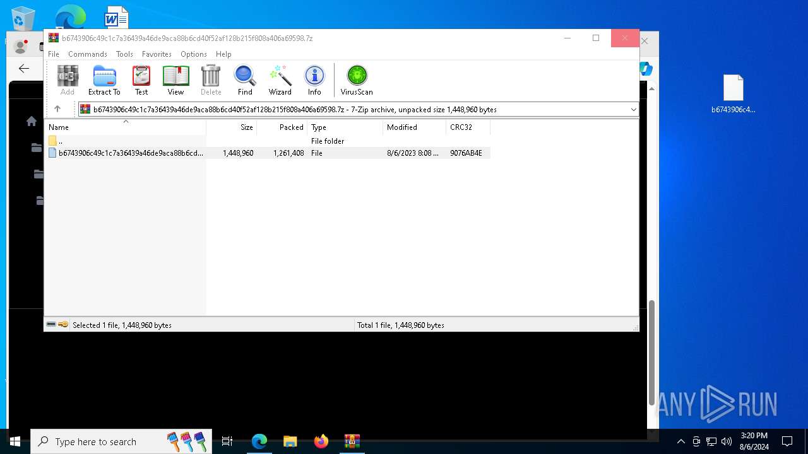Open Word document desktop icon
808x454 pixels.
116,17
